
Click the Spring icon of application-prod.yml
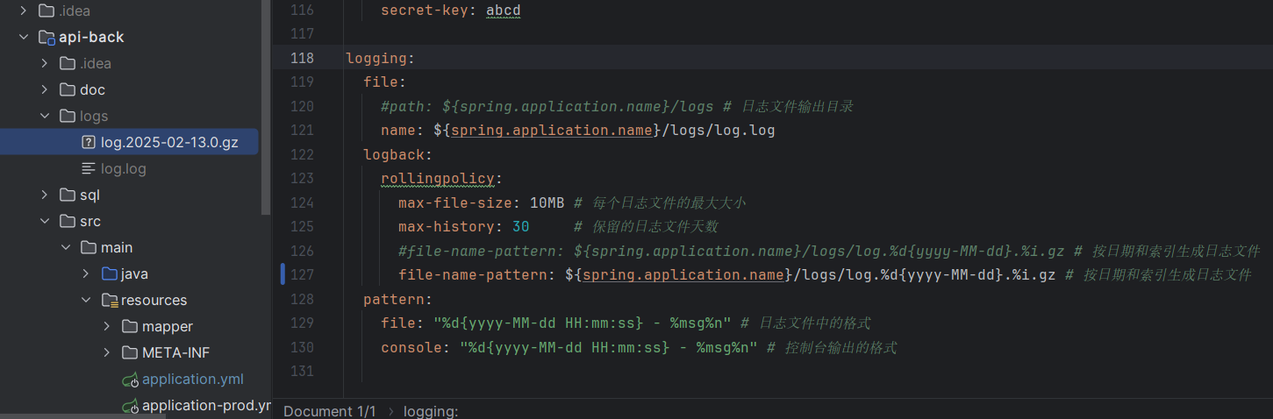tap(131, 406)
